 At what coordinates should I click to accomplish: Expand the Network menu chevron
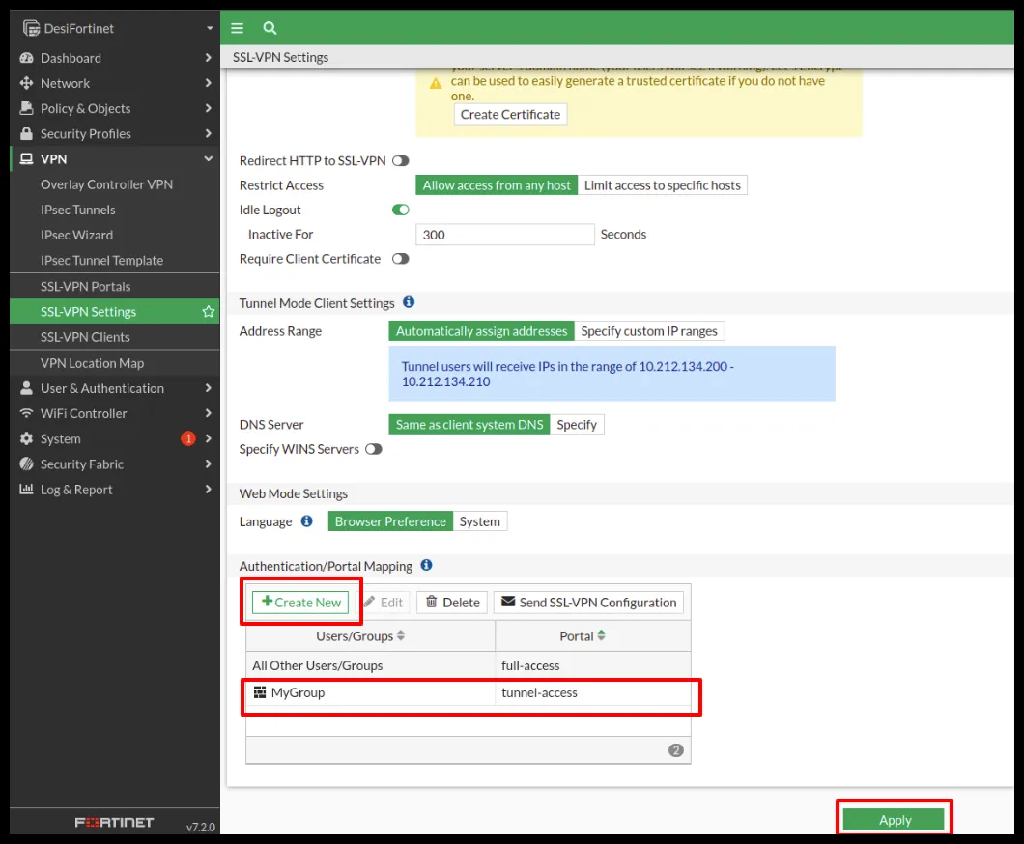click(209, 83)
